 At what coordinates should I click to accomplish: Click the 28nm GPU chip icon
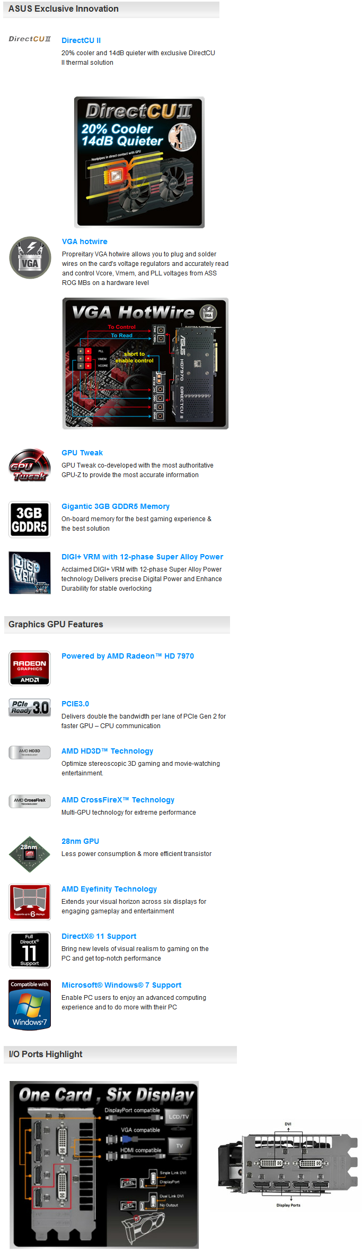tap(30, 854)
